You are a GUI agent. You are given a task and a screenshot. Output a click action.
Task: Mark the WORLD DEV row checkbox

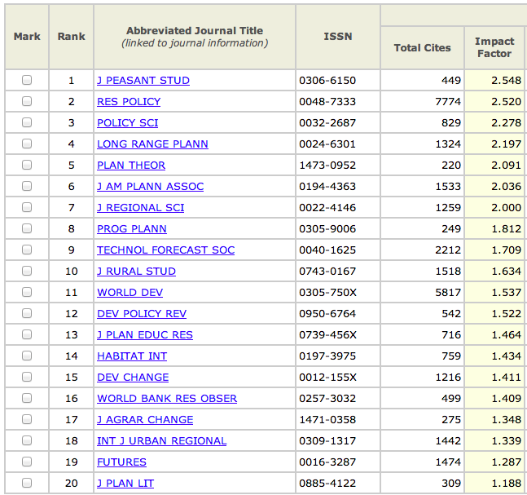point(27,292)
